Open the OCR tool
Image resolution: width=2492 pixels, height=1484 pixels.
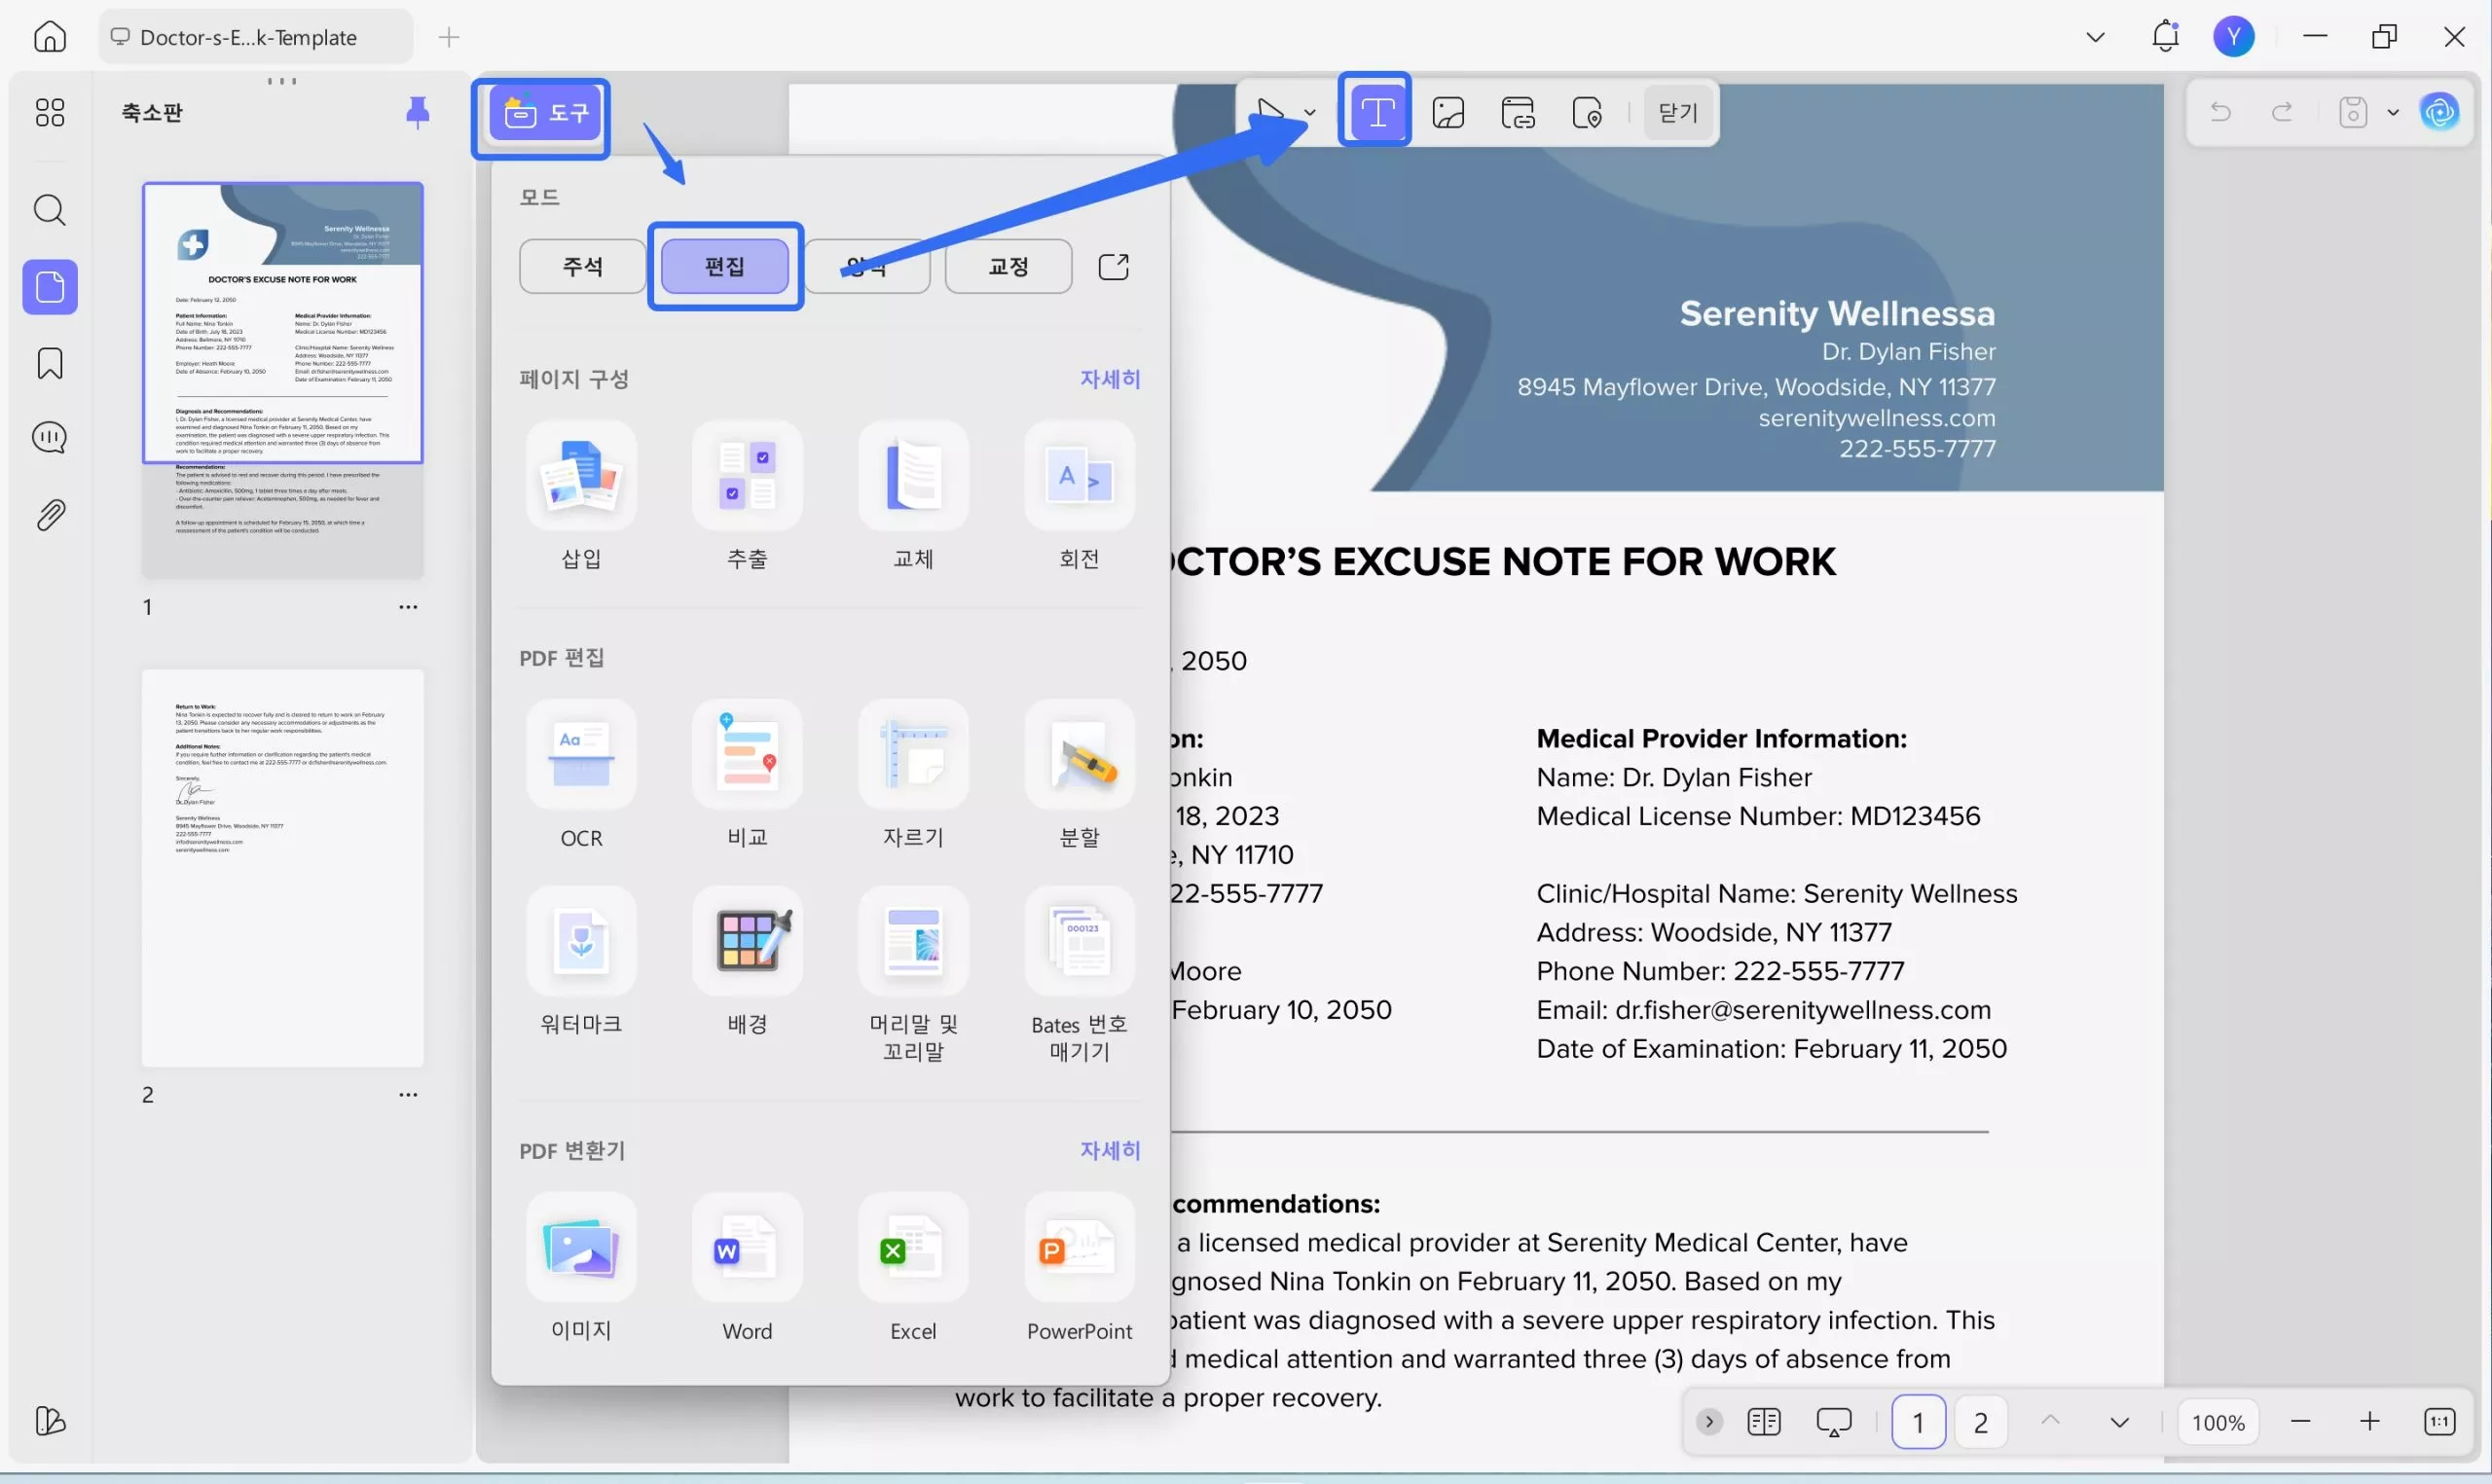pos(581,756)
